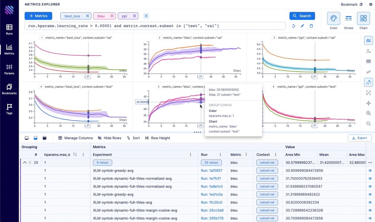
Task: Click Bookmark at top right
Action: pyautogui.click(x=352, y=4)
